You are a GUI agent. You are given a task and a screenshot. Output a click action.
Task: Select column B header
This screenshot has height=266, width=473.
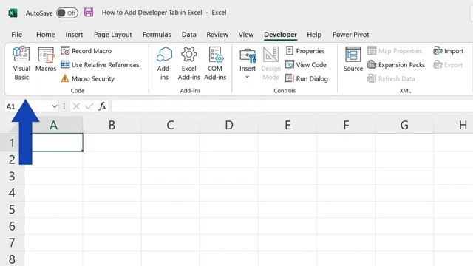[x=112, y=125]
